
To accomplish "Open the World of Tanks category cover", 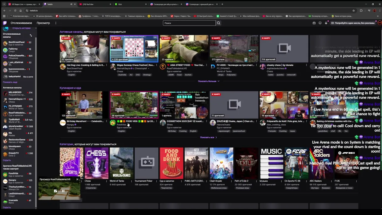I will (121, 163).
